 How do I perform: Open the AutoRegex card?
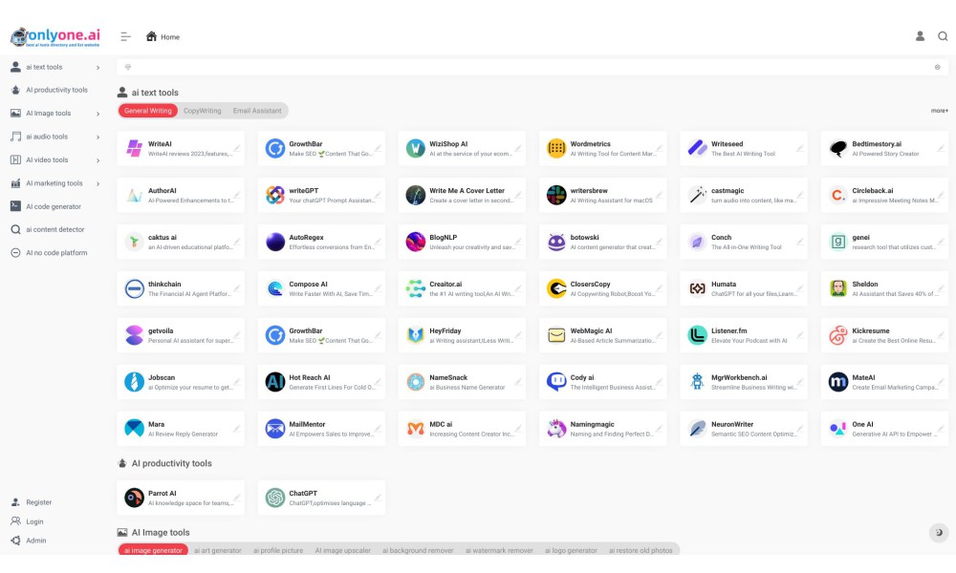(x=321, y=242)
